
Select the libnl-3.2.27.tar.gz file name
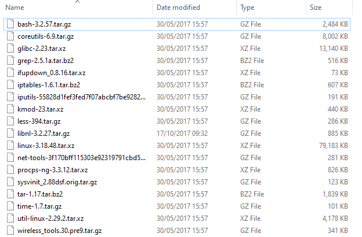[x=44, y=134]
